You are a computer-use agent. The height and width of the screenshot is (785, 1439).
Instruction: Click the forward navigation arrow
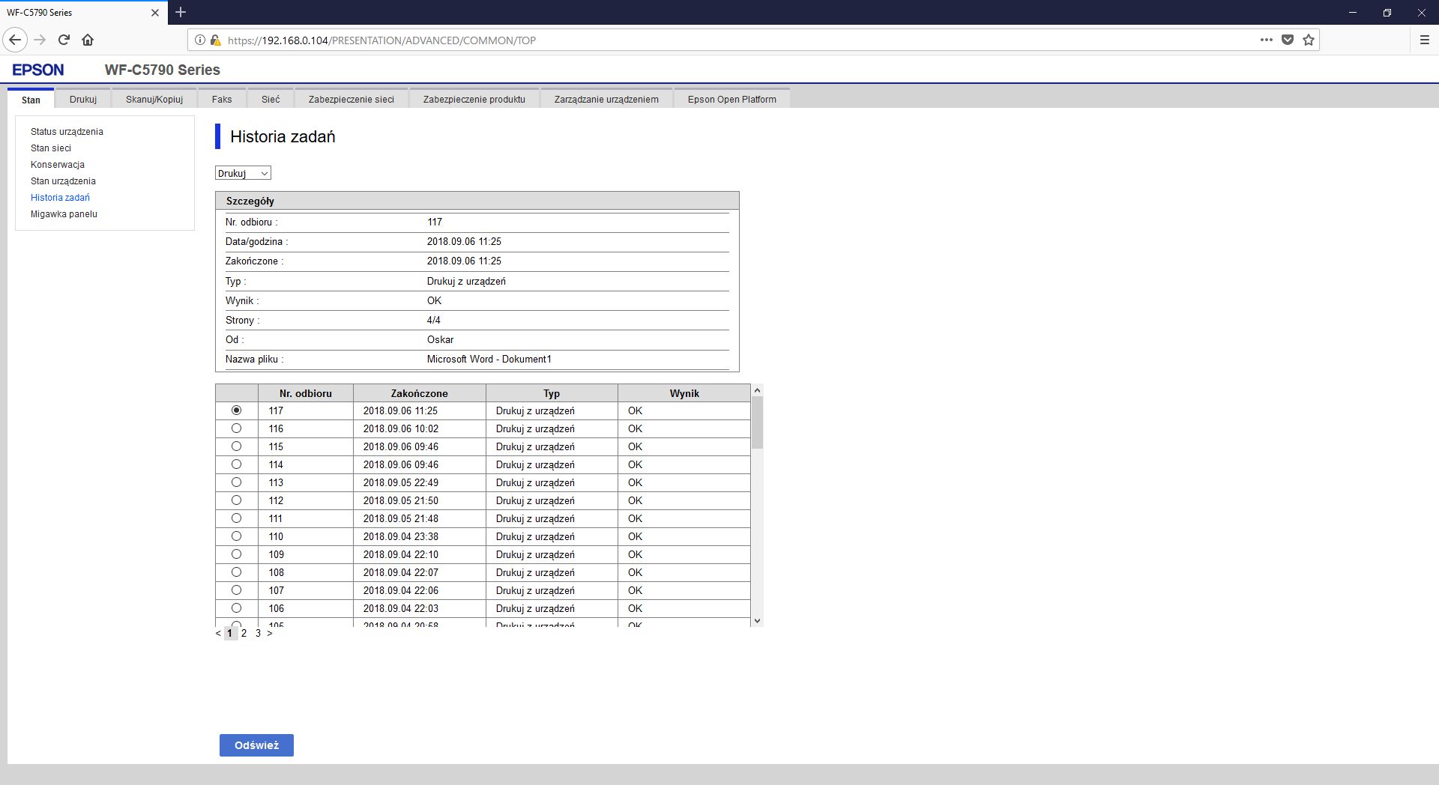[x=40, y=40]
